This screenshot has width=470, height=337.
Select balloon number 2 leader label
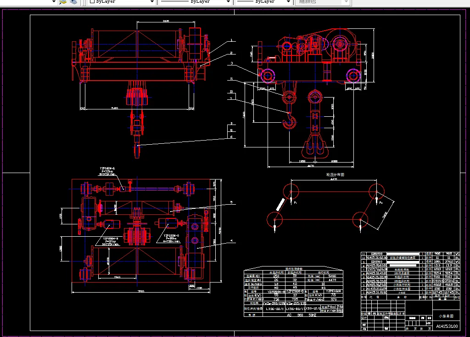coord(231,53)
